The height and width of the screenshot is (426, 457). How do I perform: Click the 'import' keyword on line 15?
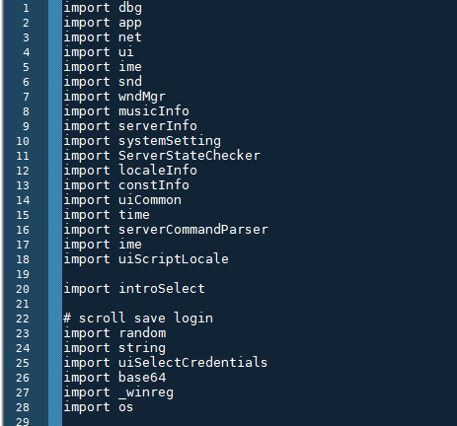tap(87, 215)
